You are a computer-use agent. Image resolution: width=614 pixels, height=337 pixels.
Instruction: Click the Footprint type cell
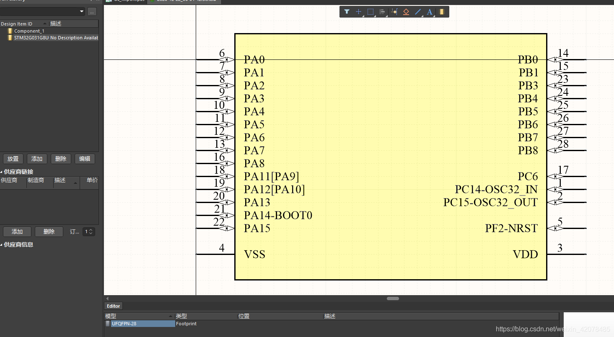click(187, 324)
